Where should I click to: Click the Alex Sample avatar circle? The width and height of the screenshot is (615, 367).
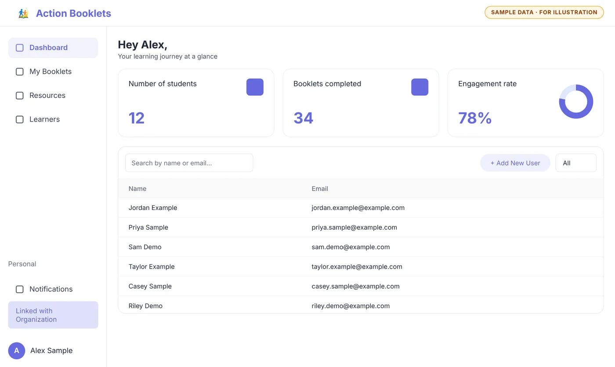[x=17, y=351]
